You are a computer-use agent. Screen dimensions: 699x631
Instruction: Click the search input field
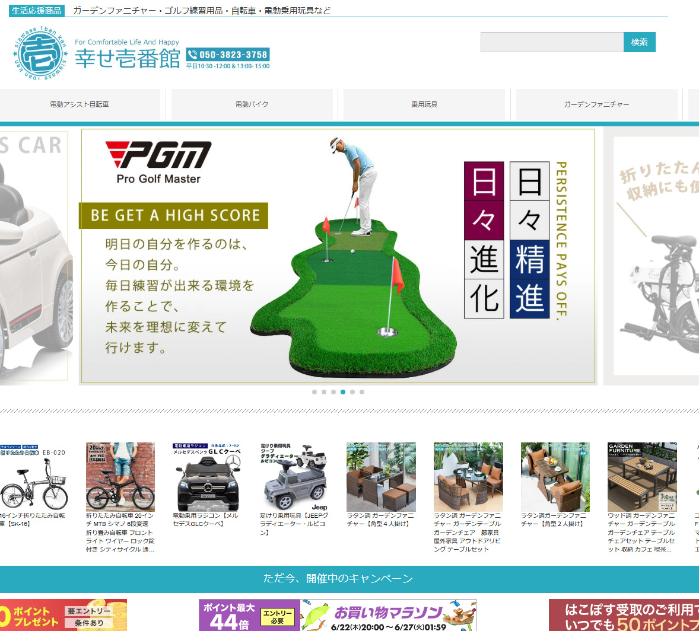coord(552,42)
